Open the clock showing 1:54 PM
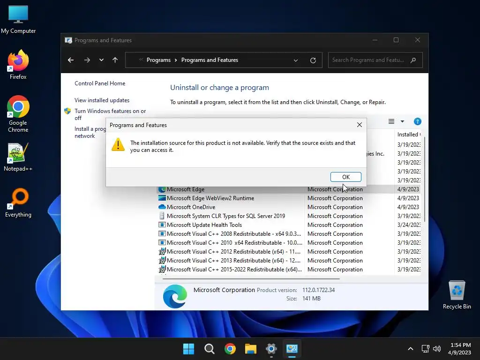 point(459,349)
